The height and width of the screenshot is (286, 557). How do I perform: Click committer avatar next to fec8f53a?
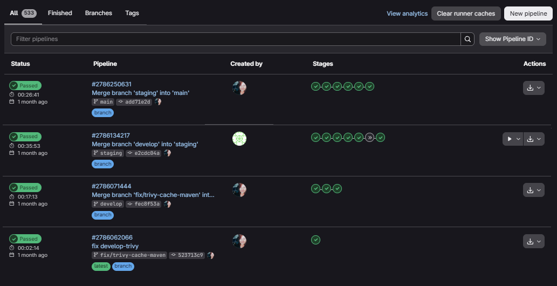[x=167, y=204]
